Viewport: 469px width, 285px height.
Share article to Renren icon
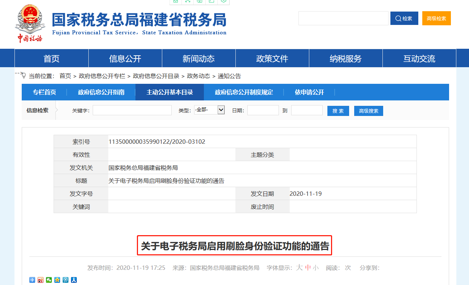click(x=74, y=280)
